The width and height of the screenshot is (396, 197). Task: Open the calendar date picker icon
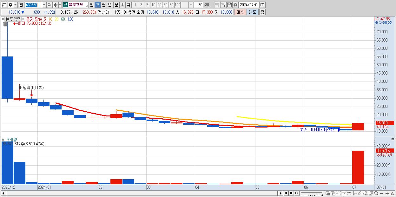[263, 5]
